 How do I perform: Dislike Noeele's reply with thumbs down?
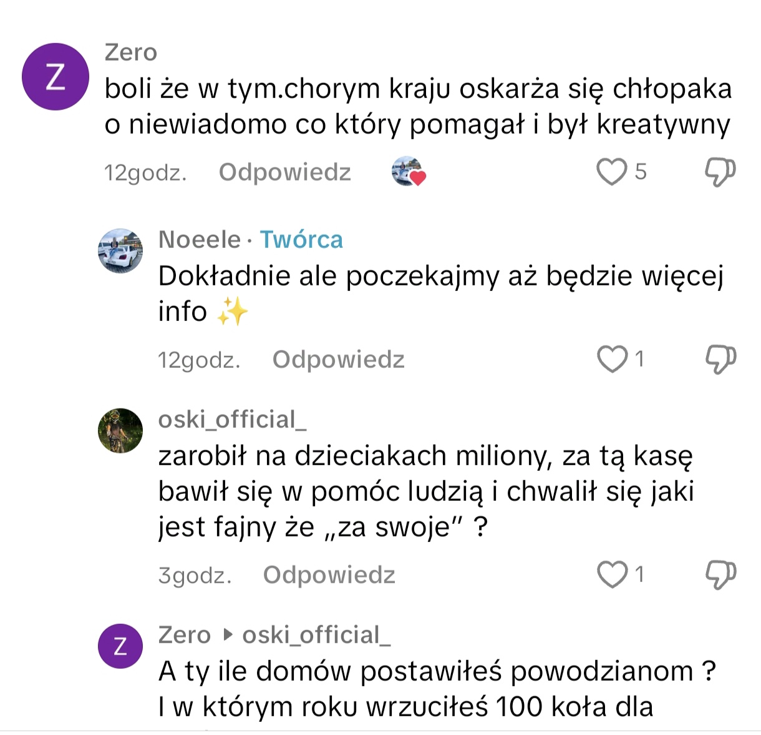pos(720,359)
